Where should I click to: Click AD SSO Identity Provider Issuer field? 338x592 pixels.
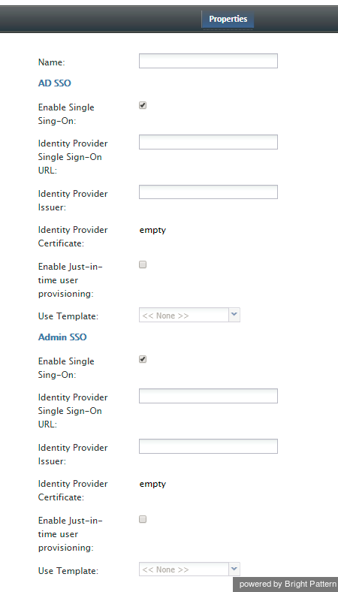point(208,192)
